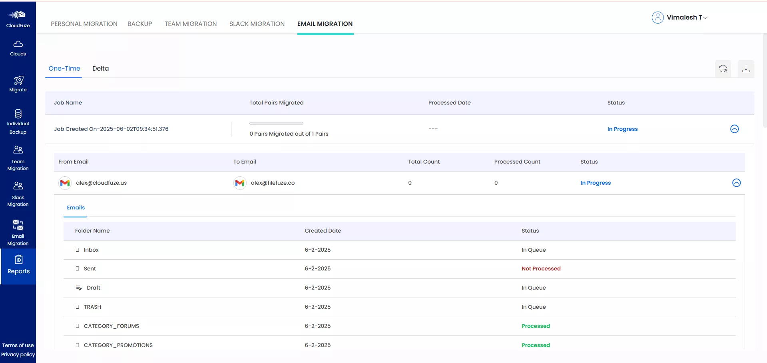Click the folder icon beside Inbox
The width and height of the screenshot is (767, 363).
tap(78, 250)
